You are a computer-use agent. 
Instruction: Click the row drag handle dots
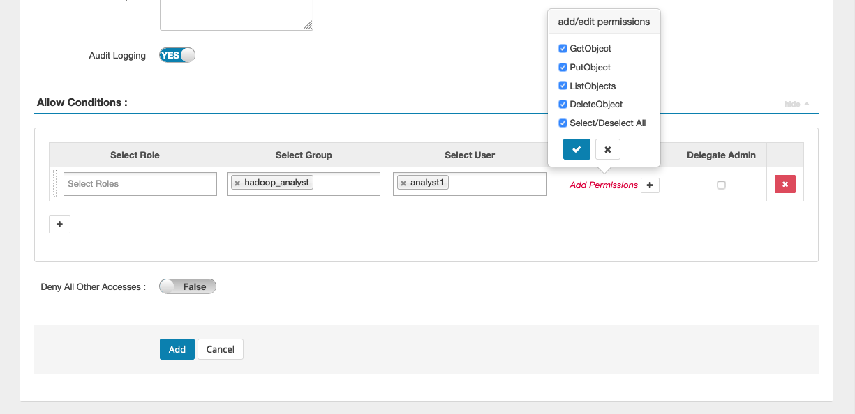(54, 183)
